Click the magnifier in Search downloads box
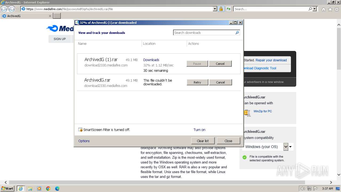Image resolution: width=341 pixels, height=192 pixels. coord(237,33)
